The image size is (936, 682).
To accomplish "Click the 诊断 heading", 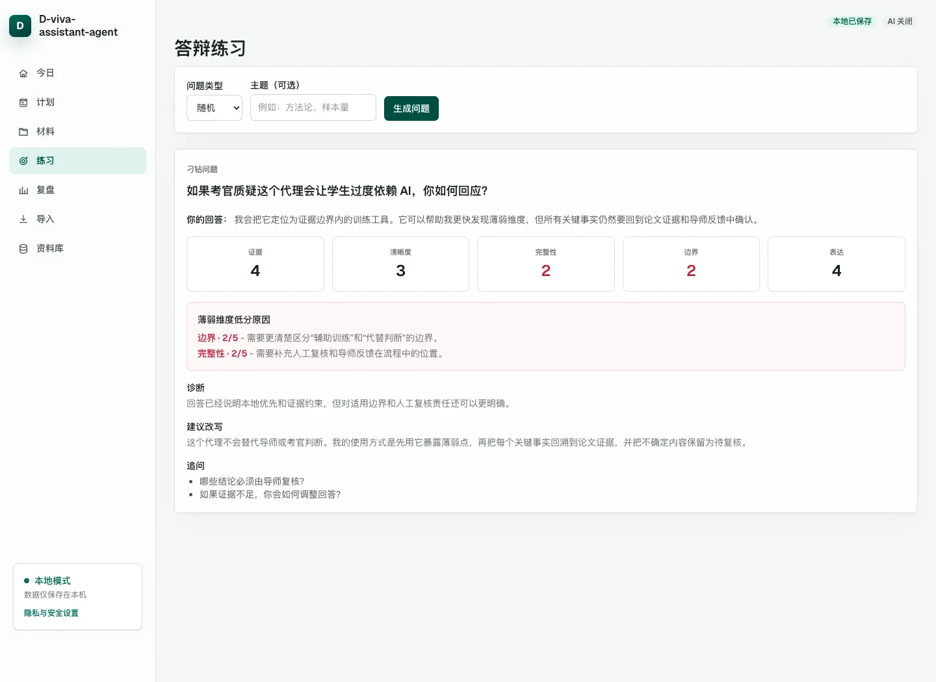I will pyautogui.click(x=196, y=388).
